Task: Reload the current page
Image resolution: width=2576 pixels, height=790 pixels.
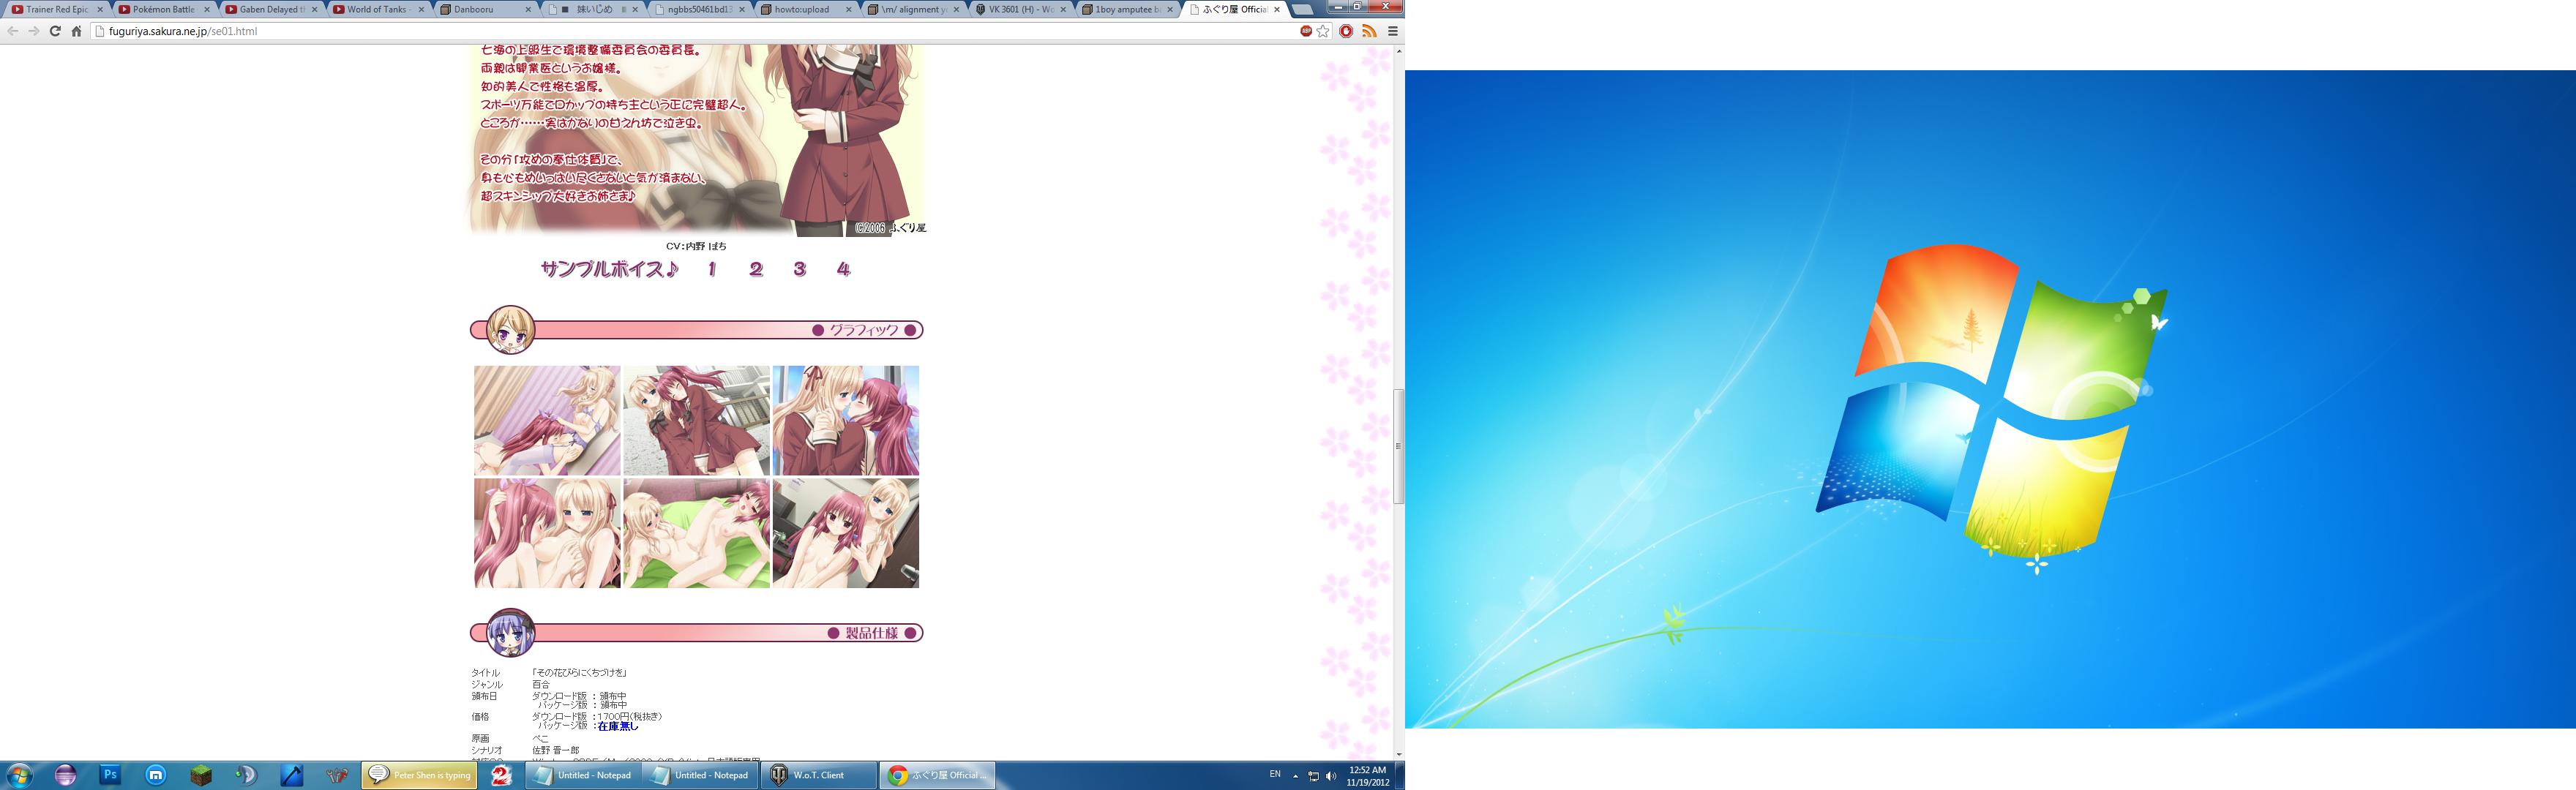Action: pyautogui.click(x=55, y=31)
